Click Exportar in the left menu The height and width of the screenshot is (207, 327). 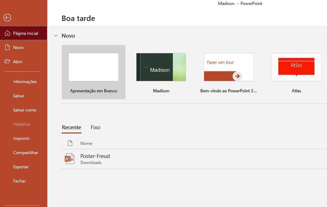21,167
